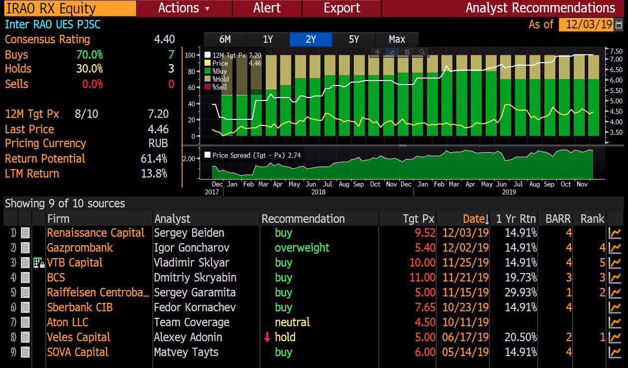Activate the magnifier zoom tool on chart
Screen dimensions: 628x368
[x=422, y=52]
